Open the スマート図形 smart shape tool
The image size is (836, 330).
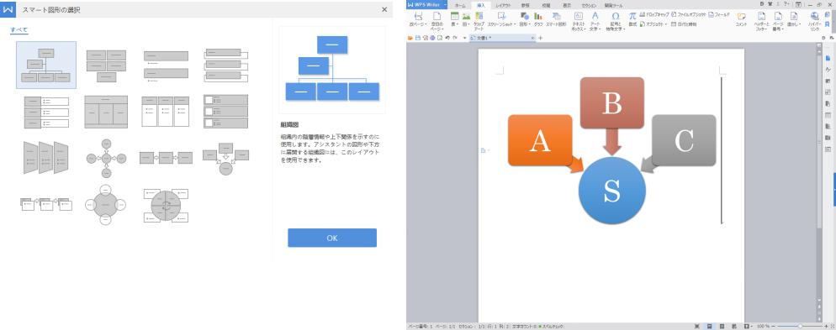coord(556,19)
